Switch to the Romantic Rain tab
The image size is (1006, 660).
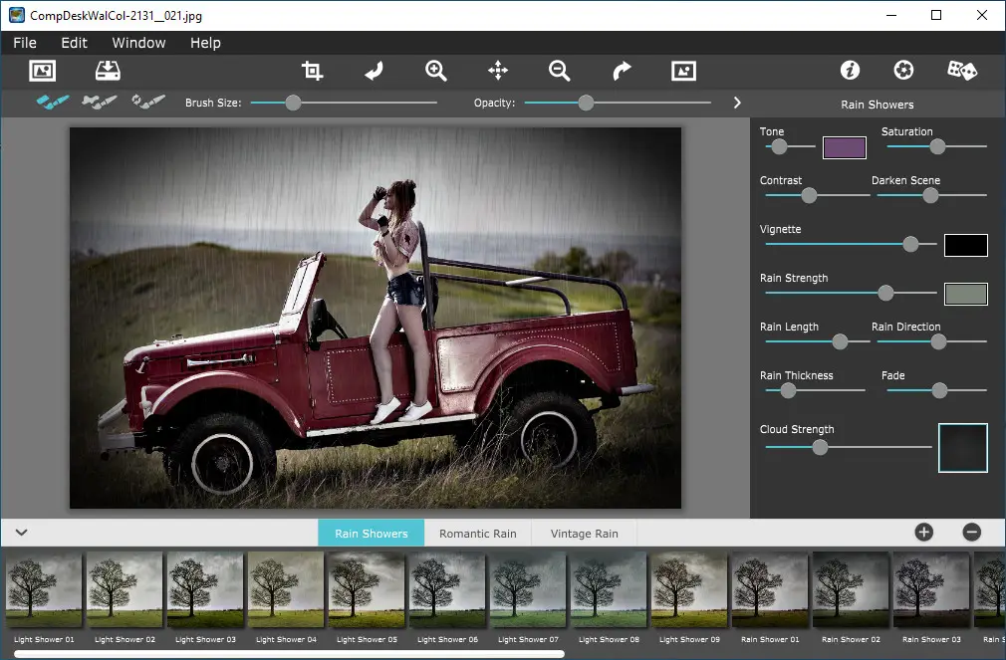click(478, 534)
